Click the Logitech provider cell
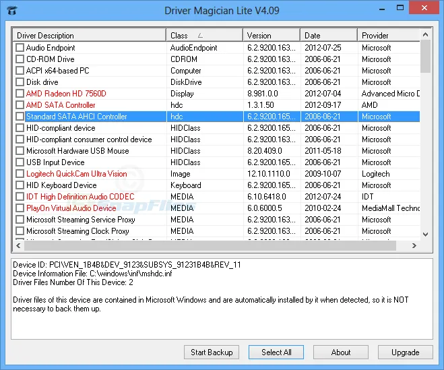Image resolution: width=444 pixels, height=370 pixels. click(376, 174)
